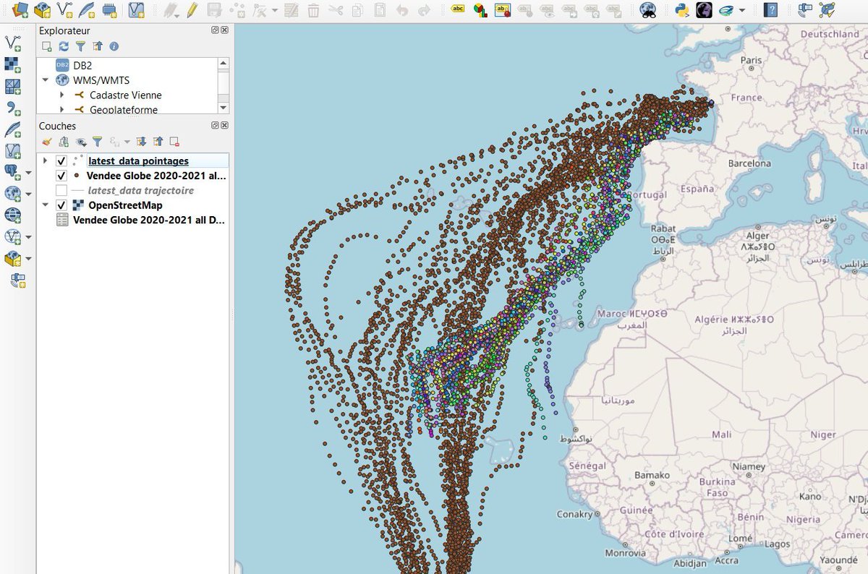Click the New GeoPackage layer icon
The height and width of the screenshot is (574, 868).
(43, 9)
